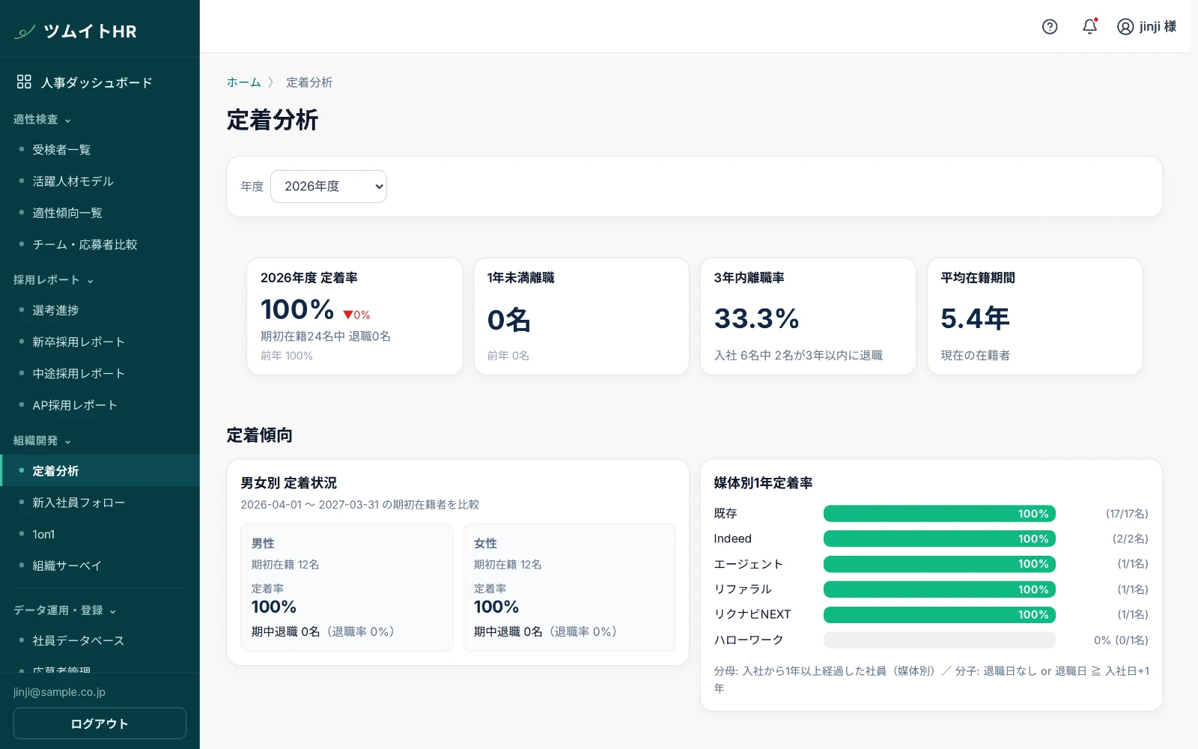Viewport: 1198px width, 749px height.
Task: Click the リファラル retention progress bar
Action: coord(940,589)
